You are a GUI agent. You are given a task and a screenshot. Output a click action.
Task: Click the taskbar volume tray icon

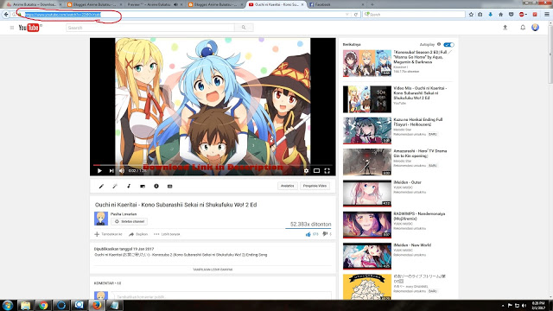[524, 305]
